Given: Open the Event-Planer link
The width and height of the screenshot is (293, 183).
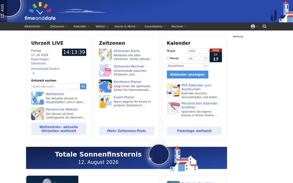Looking at the screenshot, I should click(x=124, y=97).
